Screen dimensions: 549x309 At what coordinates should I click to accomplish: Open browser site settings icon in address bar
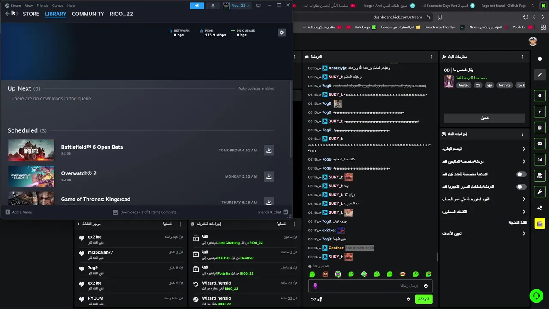pos(429,17)
